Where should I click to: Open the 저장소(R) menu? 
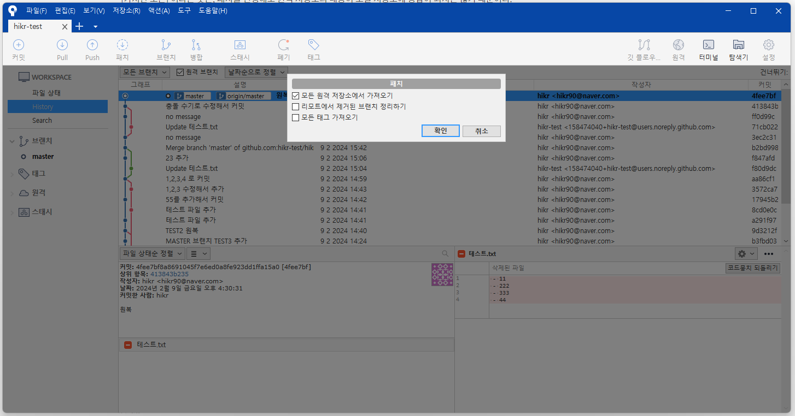pyautogui.click(x=126, y=10)
